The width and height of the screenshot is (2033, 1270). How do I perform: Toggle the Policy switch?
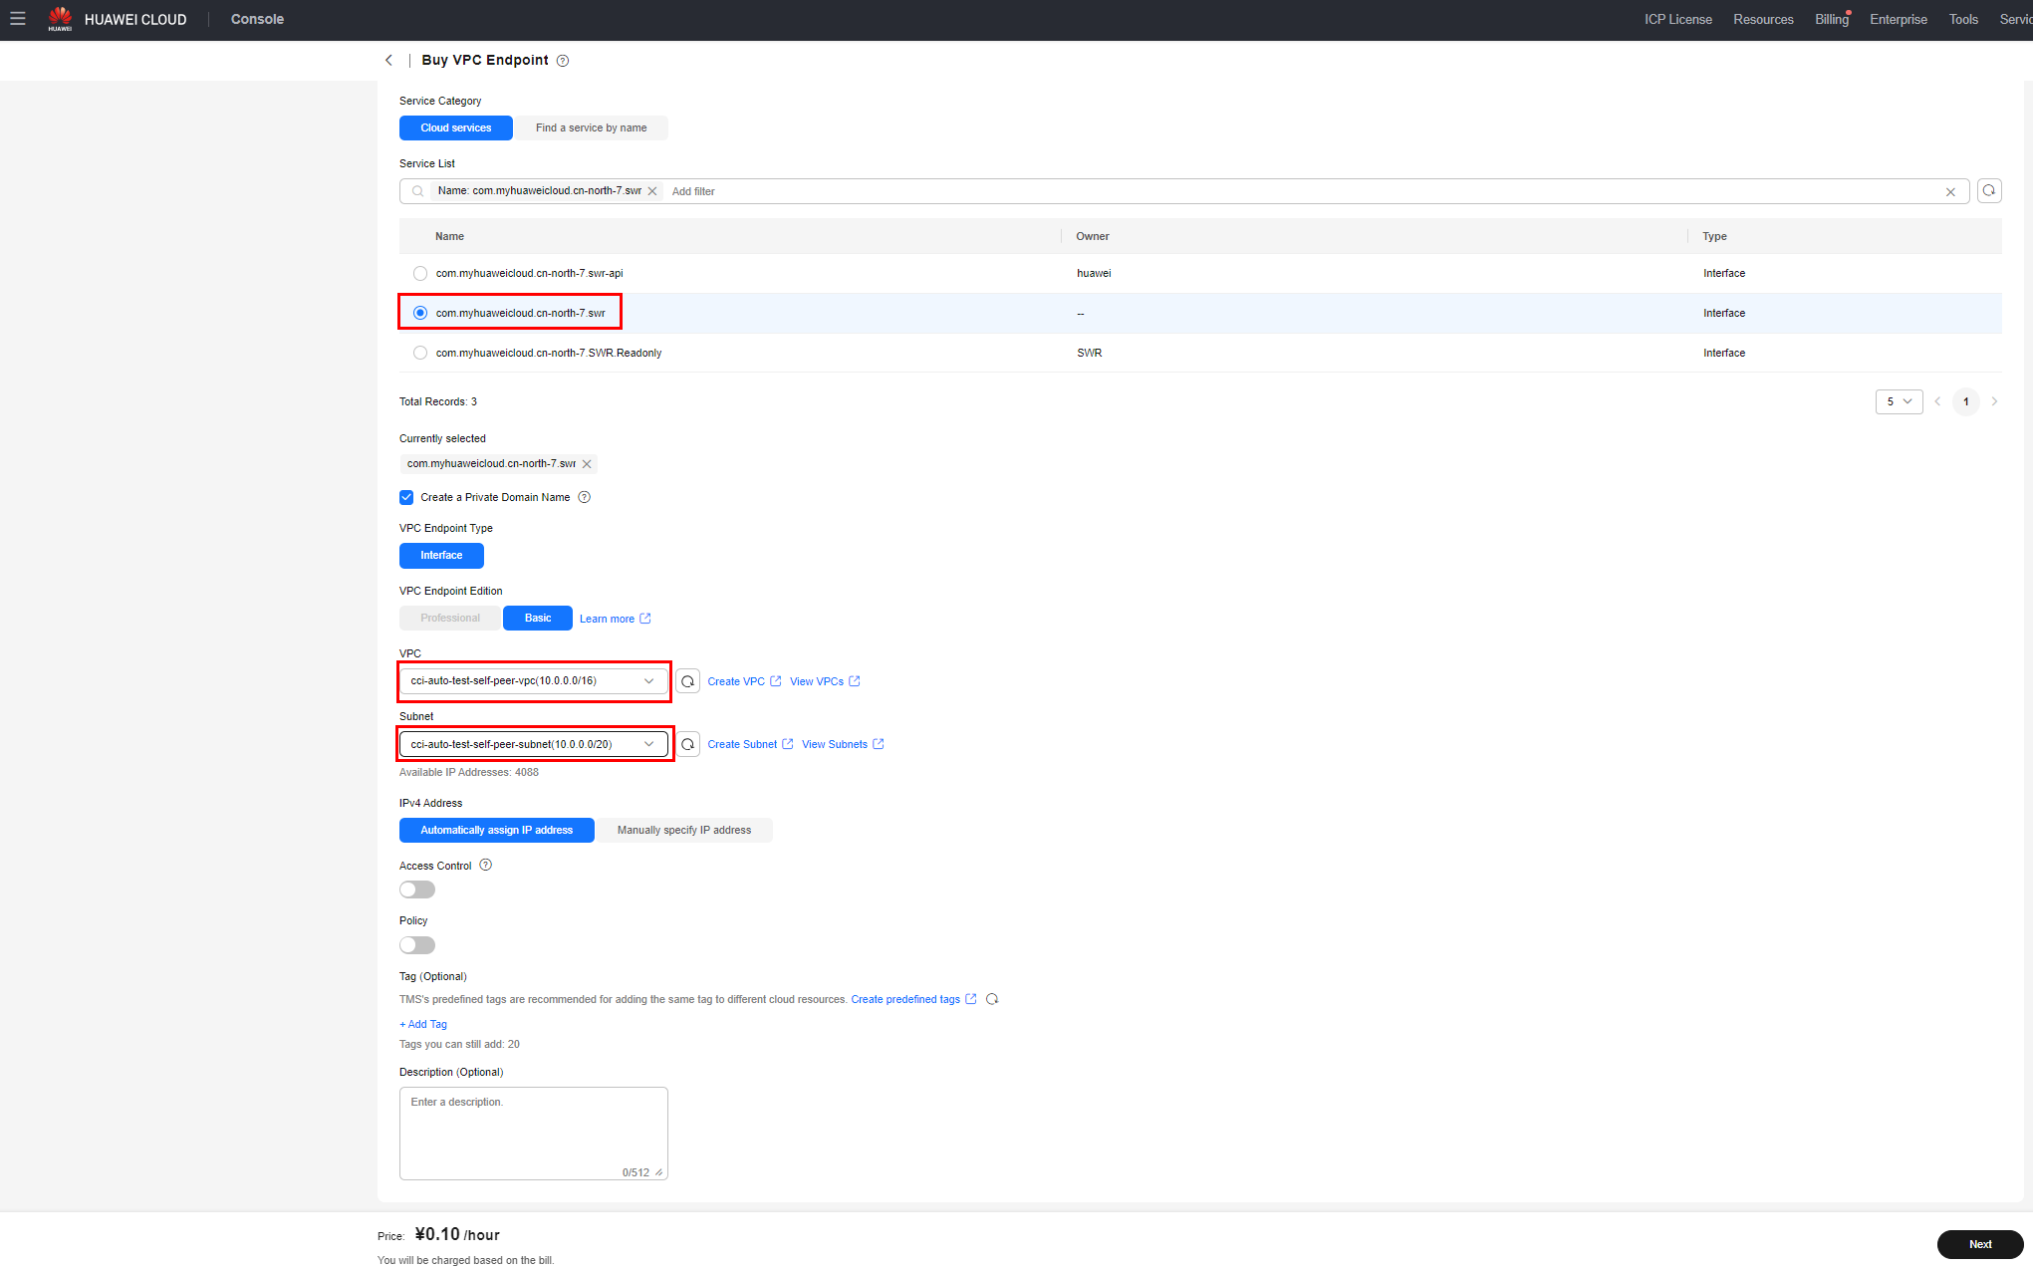pyautogui.click(x=417, y=945)
